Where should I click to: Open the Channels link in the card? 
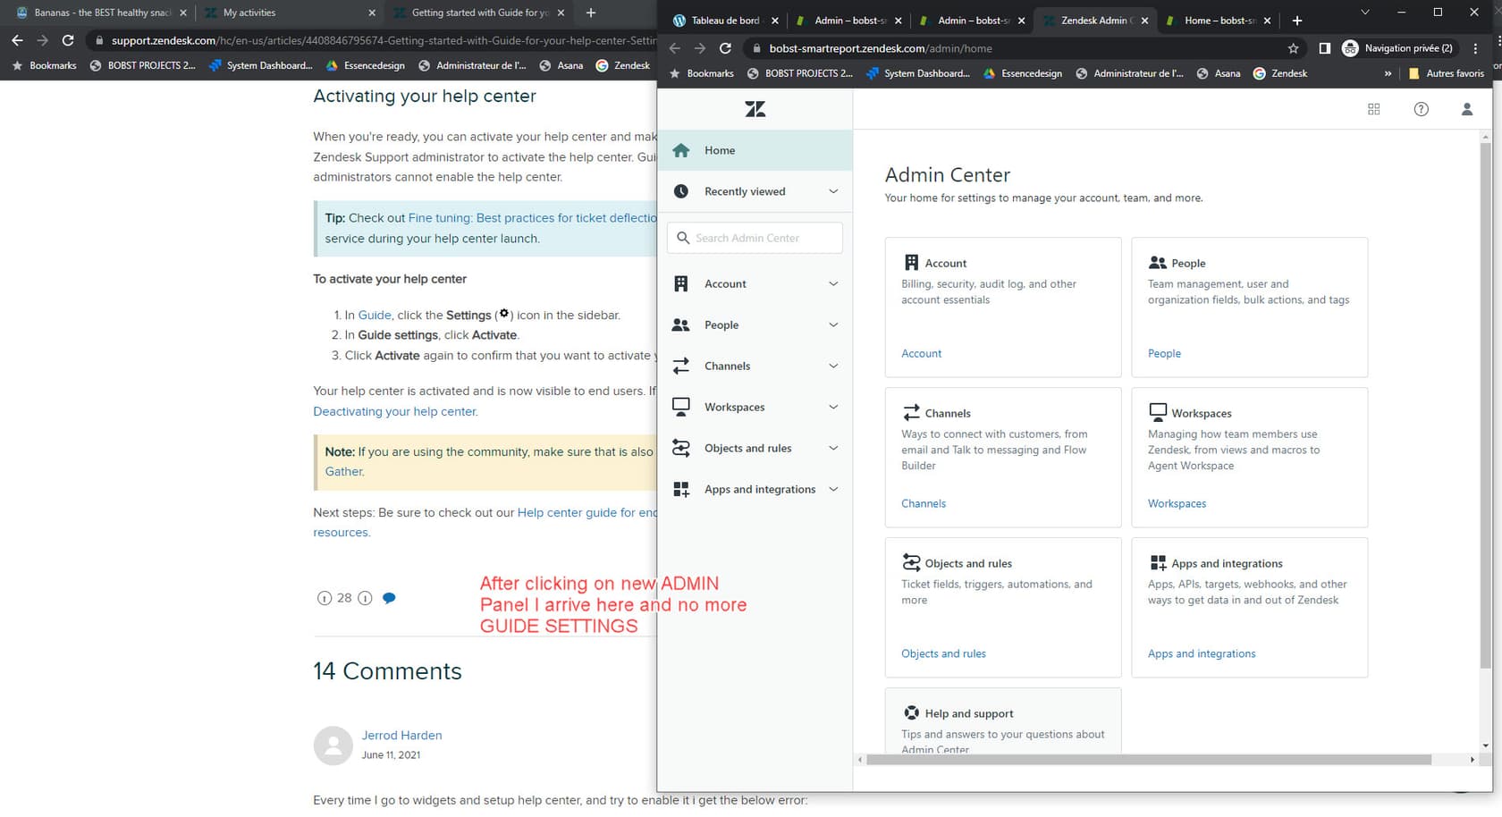pyautogui.click(x=923, y=503)
